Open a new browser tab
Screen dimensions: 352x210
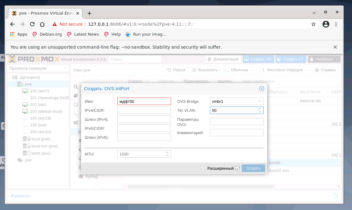point(89,13)
